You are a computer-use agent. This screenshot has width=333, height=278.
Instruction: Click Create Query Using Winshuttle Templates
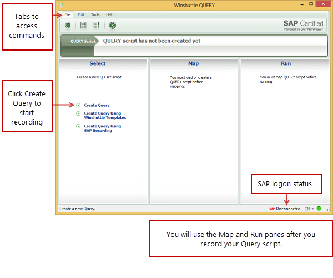pyautogui.click(x=105, y=115)
